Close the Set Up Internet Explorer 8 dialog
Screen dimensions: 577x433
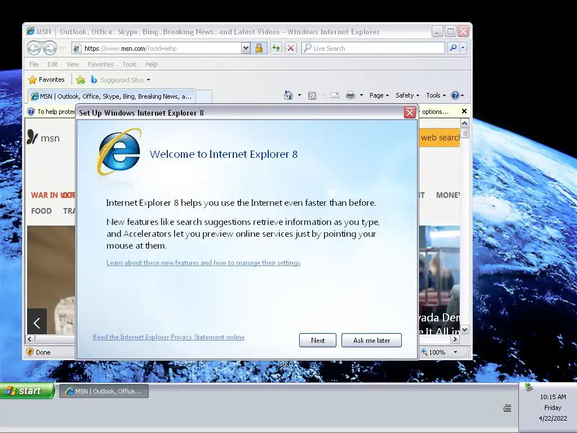[410, 112]
